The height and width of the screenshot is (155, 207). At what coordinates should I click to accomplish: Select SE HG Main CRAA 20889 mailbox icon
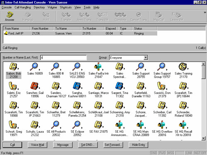click(x=140, y=124)
